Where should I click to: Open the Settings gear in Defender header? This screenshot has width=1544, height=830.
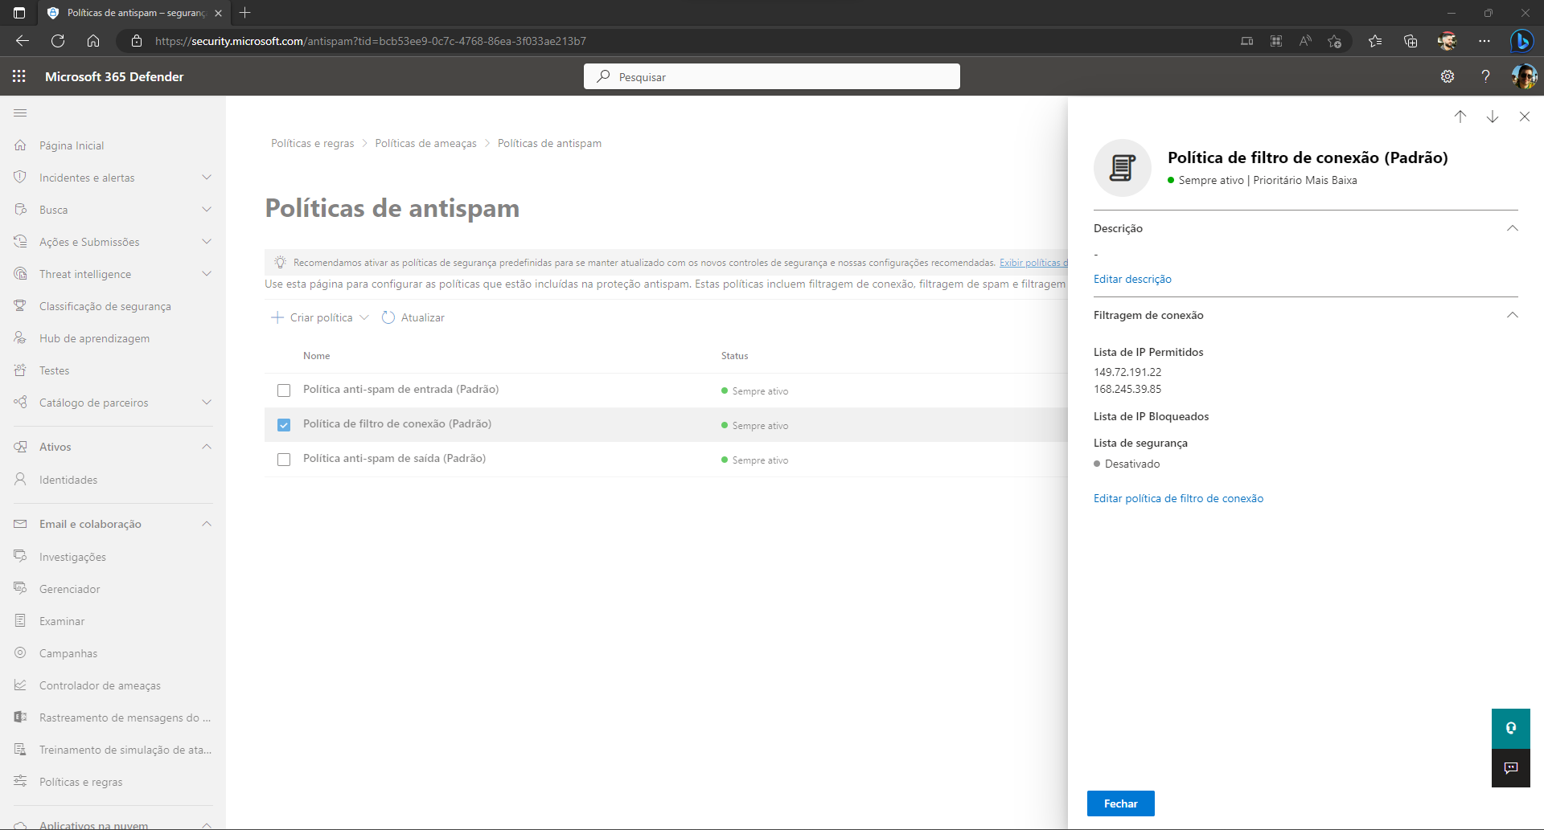[1447, 76]
